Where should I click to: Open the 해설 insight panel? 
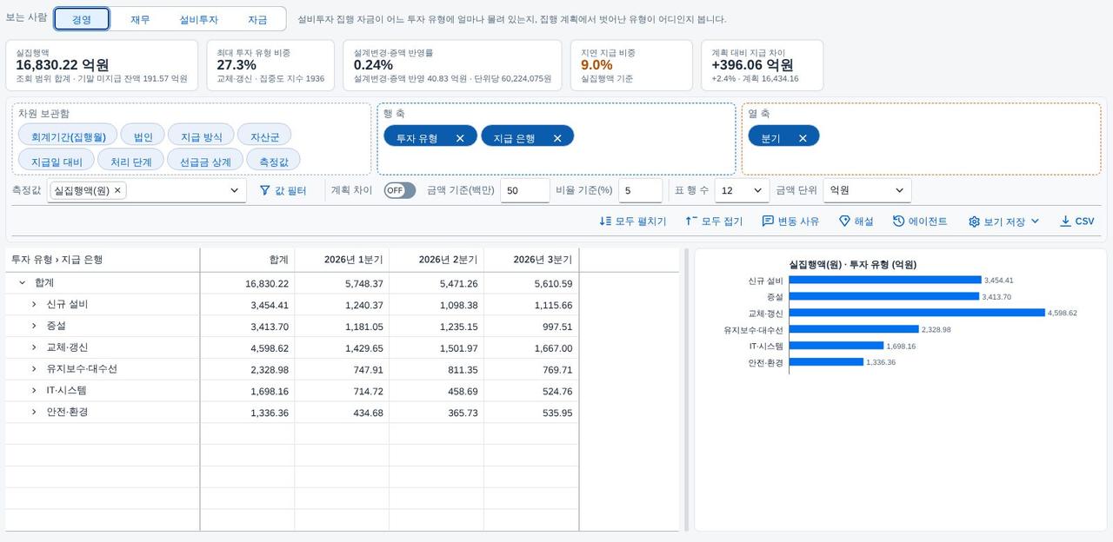856,221
